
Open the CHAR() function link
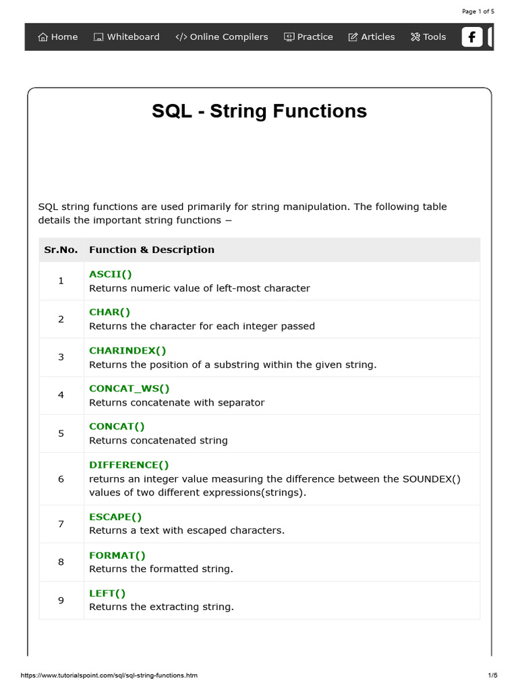(110, 312)
